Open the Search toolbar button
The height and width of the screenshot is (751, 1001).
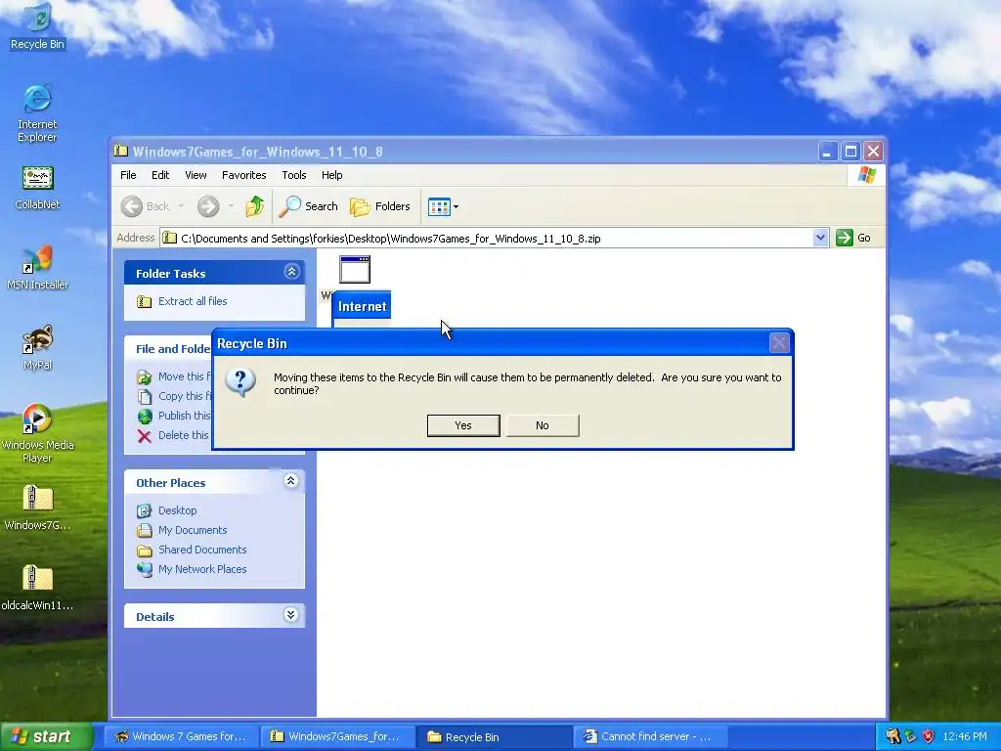tap(309, 206)
